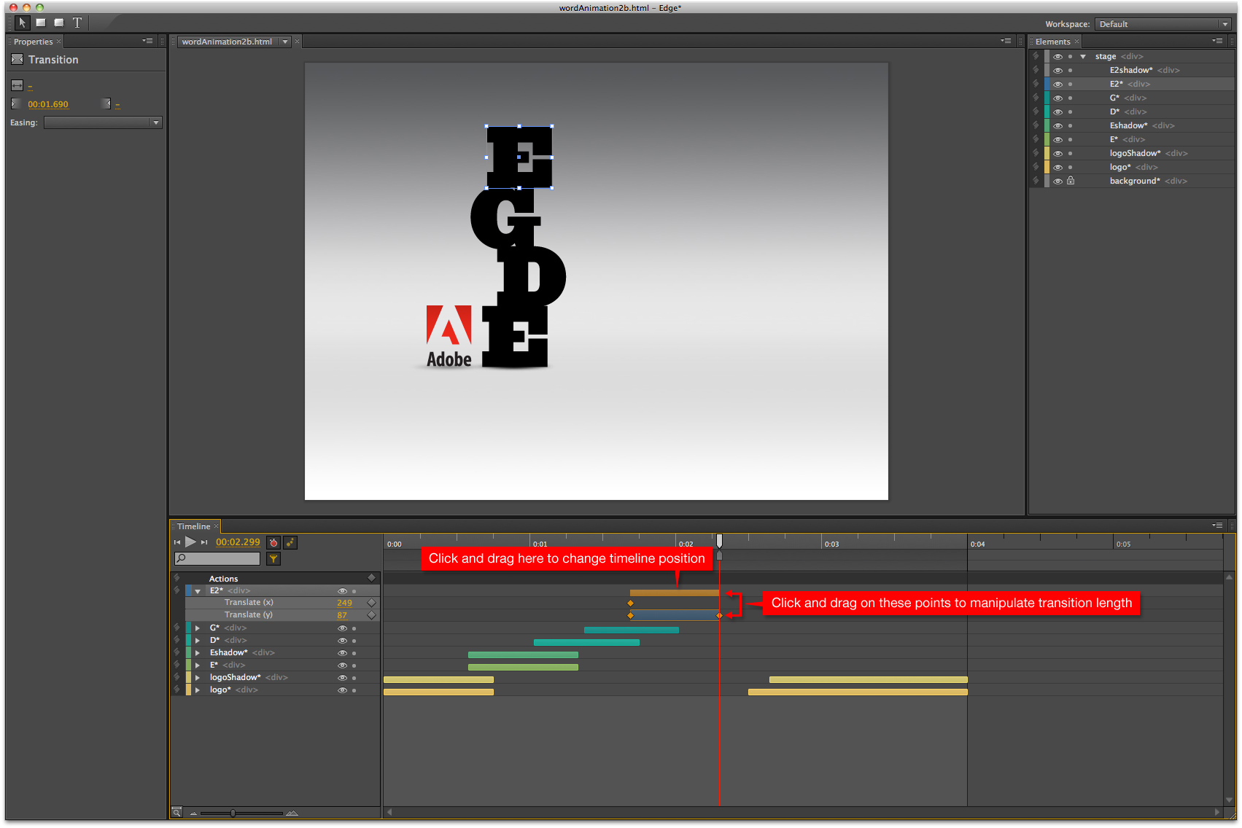The height and width of the screenshot is (828, 1242).
Task: Click the actions icon for stage element
Action: (1036, 56)
